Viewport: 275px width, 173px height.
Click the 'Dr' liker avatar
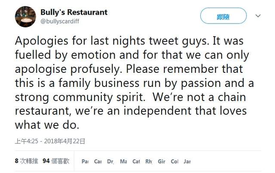(x=110, y=162)
